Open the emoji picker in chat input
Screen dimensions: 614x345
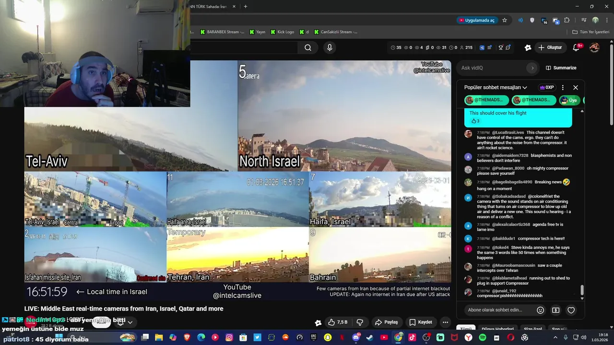(541, 310)
